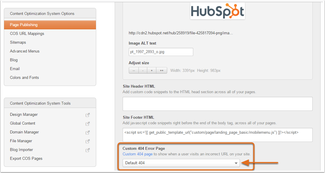Click the Site Header HTML textarea

(217, 104)
